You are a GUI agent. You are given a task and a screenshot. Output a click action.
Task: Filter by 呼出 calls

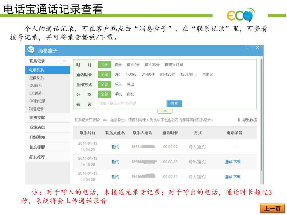(131, 84)
